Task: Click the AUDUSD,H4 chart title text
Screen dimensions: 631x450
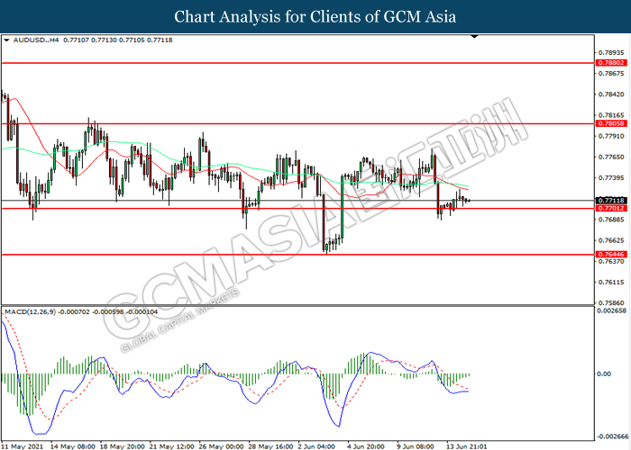Action: click(36, 40)
